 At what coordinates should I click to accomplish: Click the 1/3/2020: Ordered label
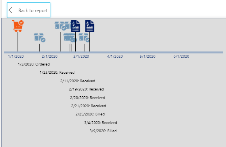coord(34,64)
